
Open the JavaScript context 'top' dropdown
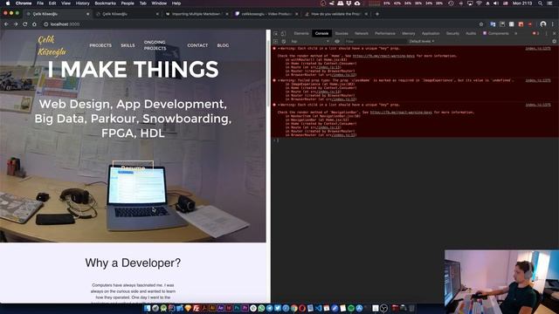pos(310,41)
